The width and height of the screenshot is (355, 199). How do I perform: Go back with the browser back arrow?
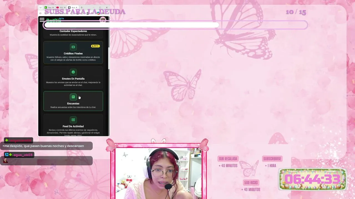pyautogui.click(x=41, y=13)
